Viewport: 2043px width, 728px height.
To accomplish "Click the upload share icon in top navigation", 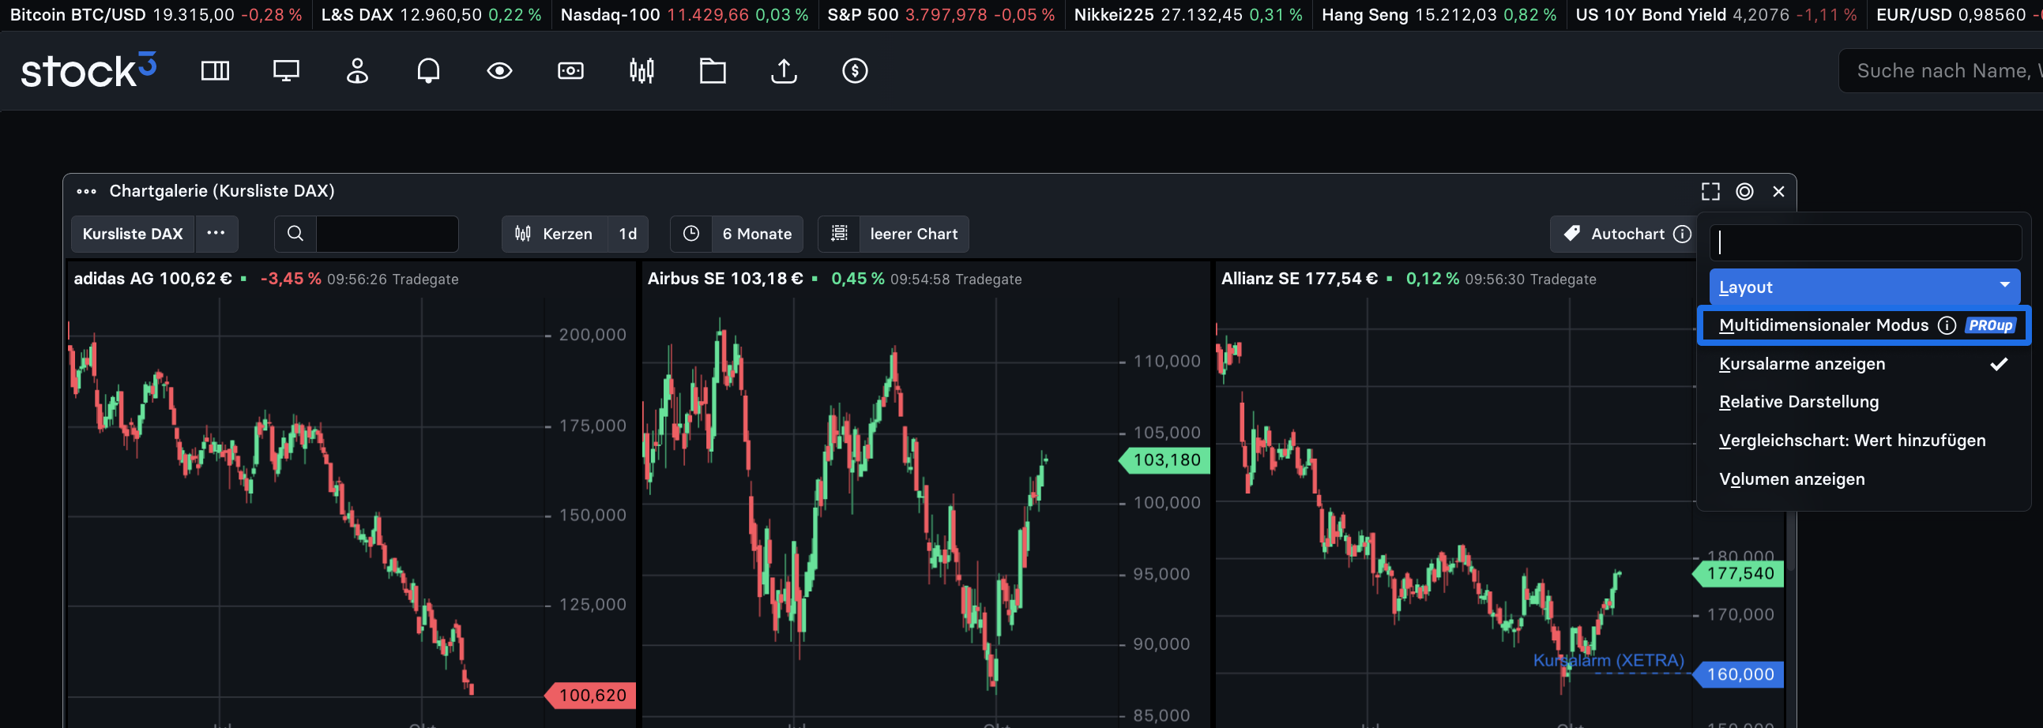I will point(784,71).
